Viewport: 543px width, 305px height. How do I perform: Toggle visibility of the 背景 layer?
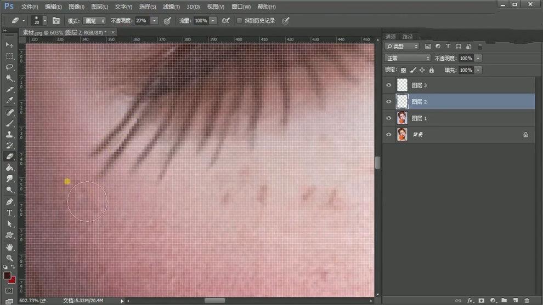pos(389,135)
